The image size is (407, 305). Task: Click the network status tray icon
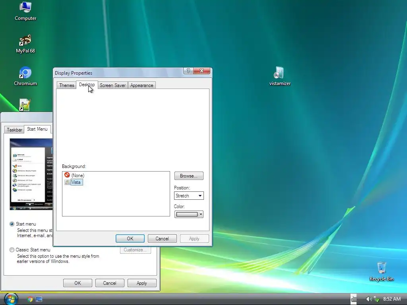point(377,299)
